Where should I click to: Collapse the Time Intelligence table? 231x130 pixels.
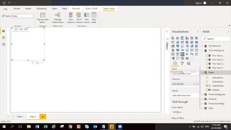click(202, 51)
